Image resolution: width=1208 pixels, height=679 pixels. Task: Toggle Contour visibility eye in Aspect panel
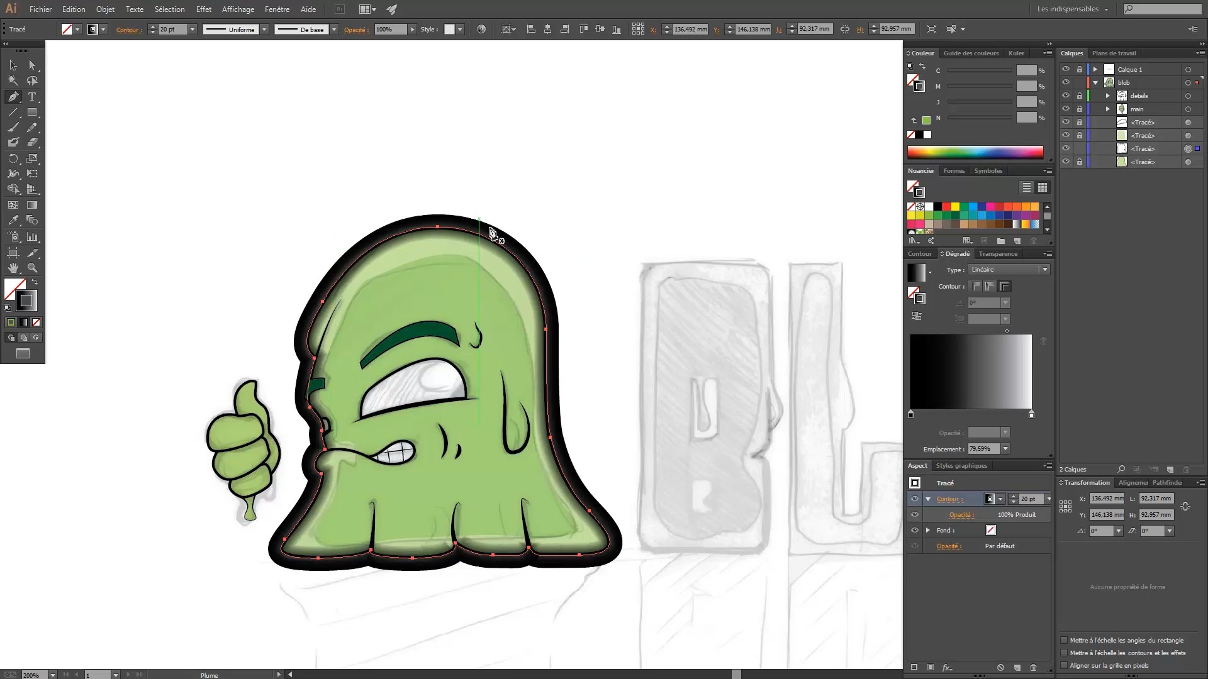click(915, 499)
